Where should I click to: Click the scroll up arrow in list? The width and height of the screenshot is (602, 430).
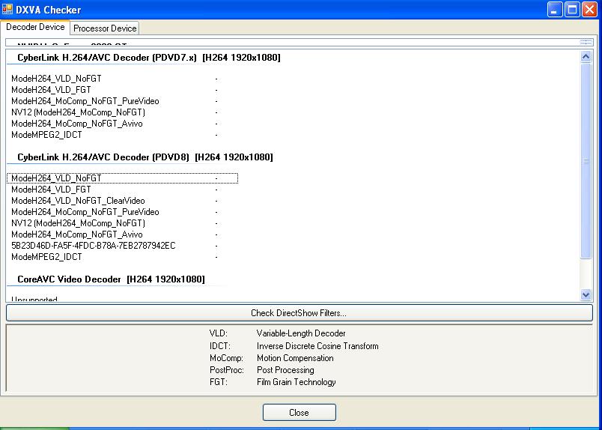(586, 57)
